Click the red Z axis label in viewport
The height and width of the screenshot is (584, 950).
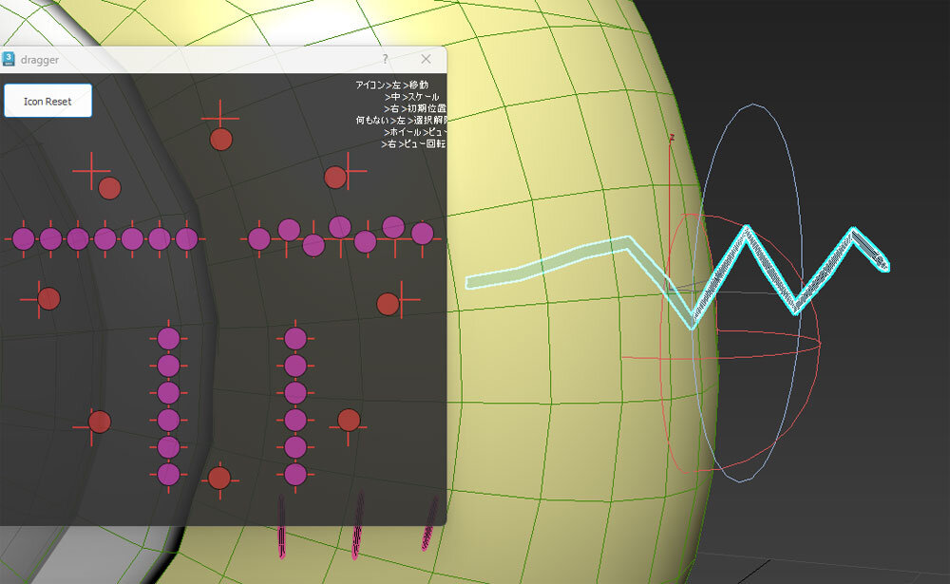(672, 138)
